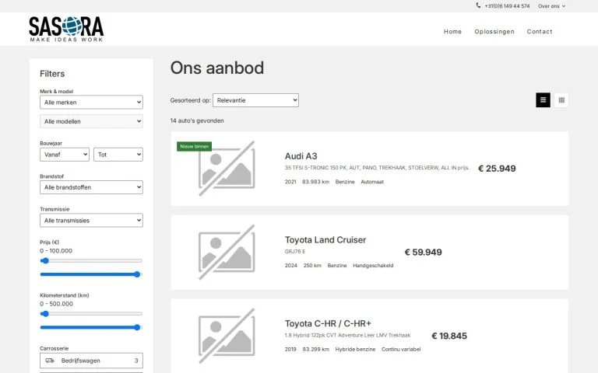Open the Toyota Land Cruiser placeholder image
This screenshot has width=598, height=373.
click(x=227, y=253)
